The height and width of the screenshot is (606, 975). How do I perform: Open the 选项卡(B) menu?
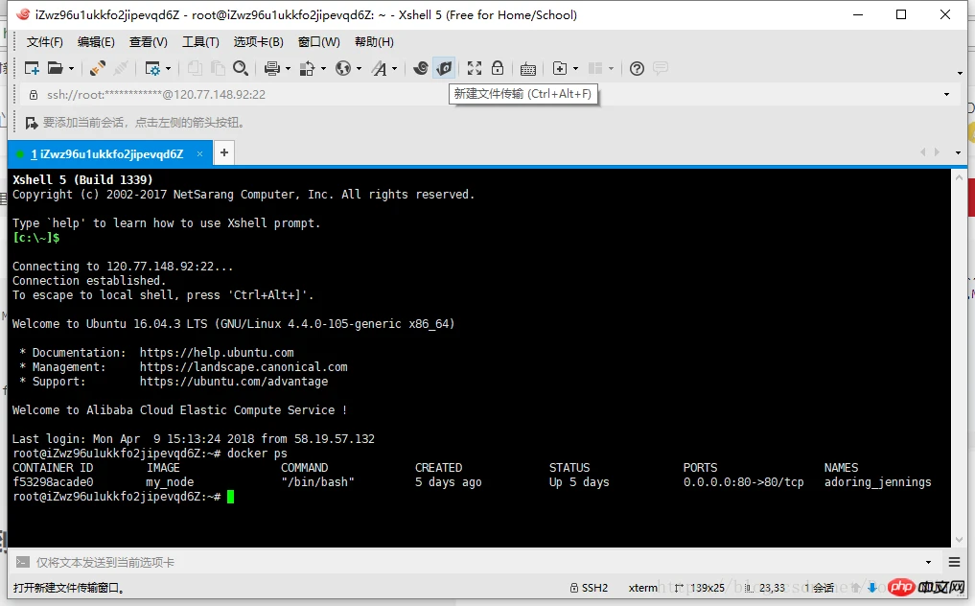(x=259, y=41)
